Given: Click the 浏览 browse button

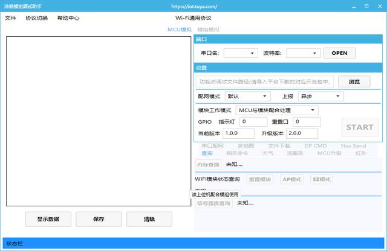Looking at the screenshot, I should [x=354, y=81].
